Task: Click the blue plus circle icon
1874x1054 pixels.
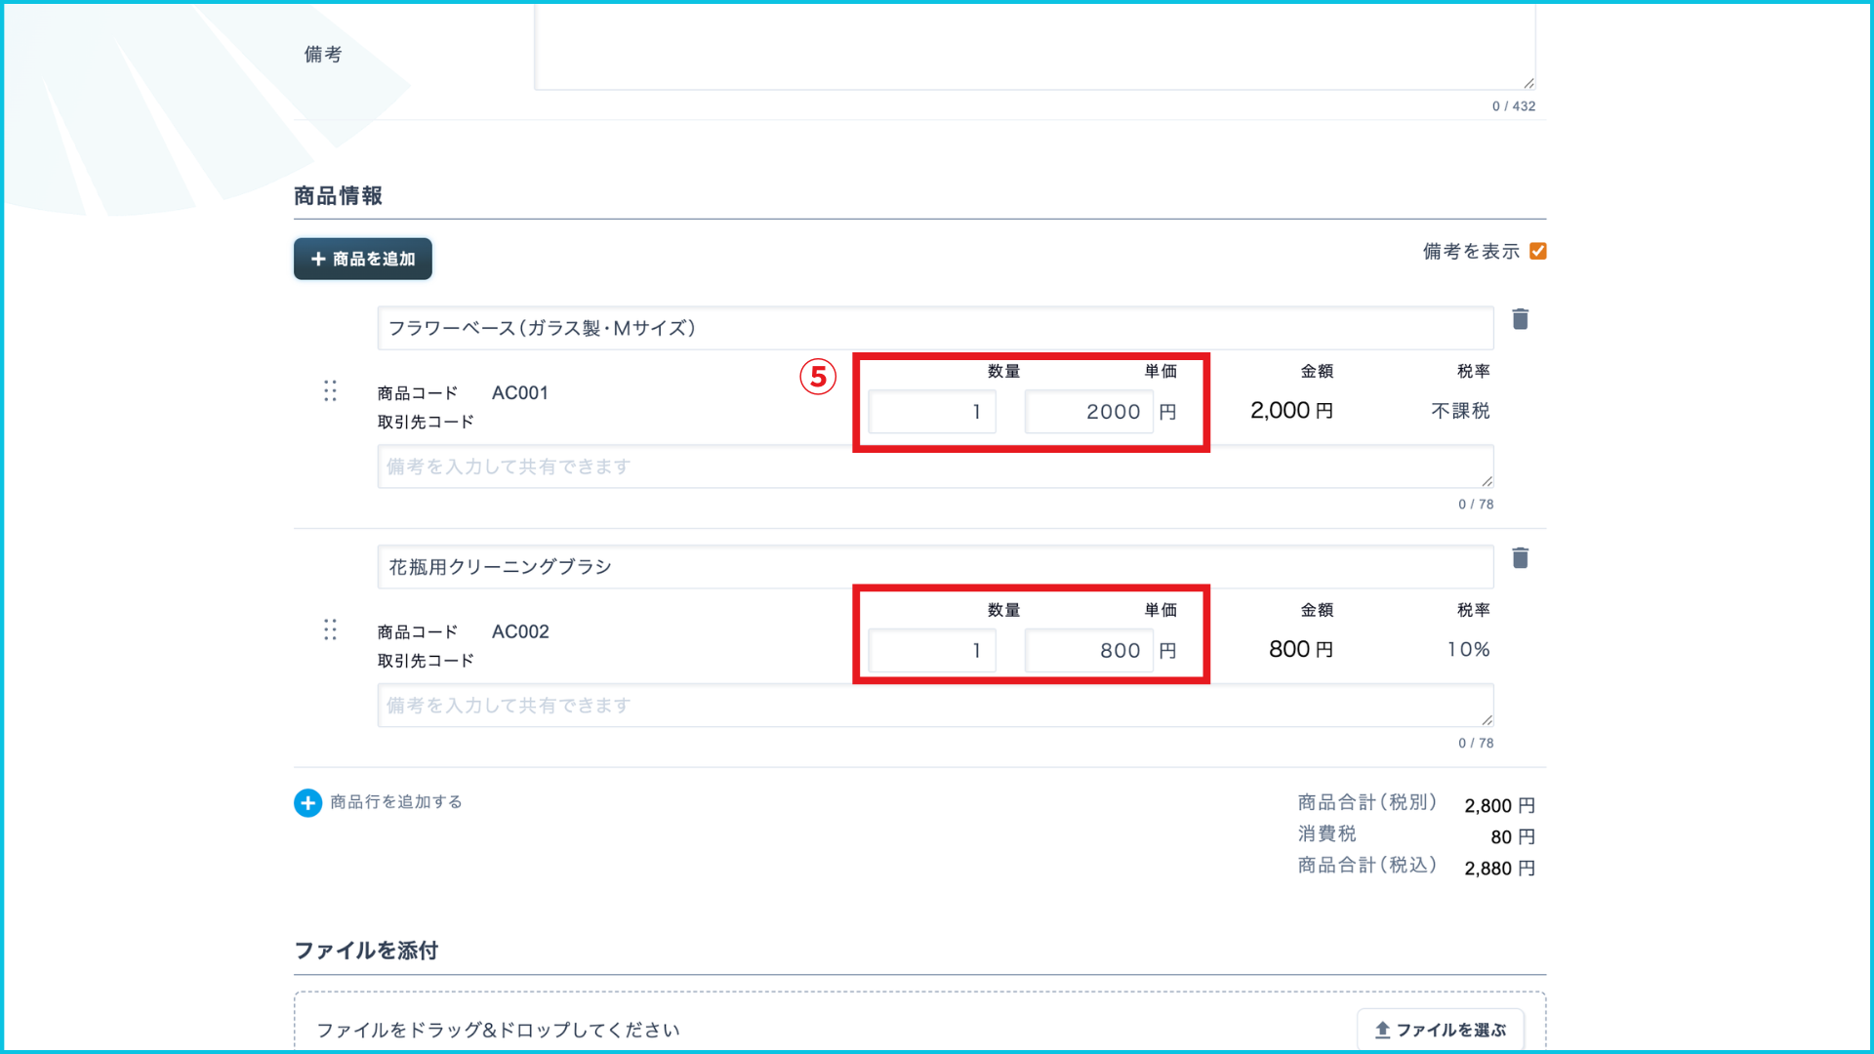Action: point(307,802)
